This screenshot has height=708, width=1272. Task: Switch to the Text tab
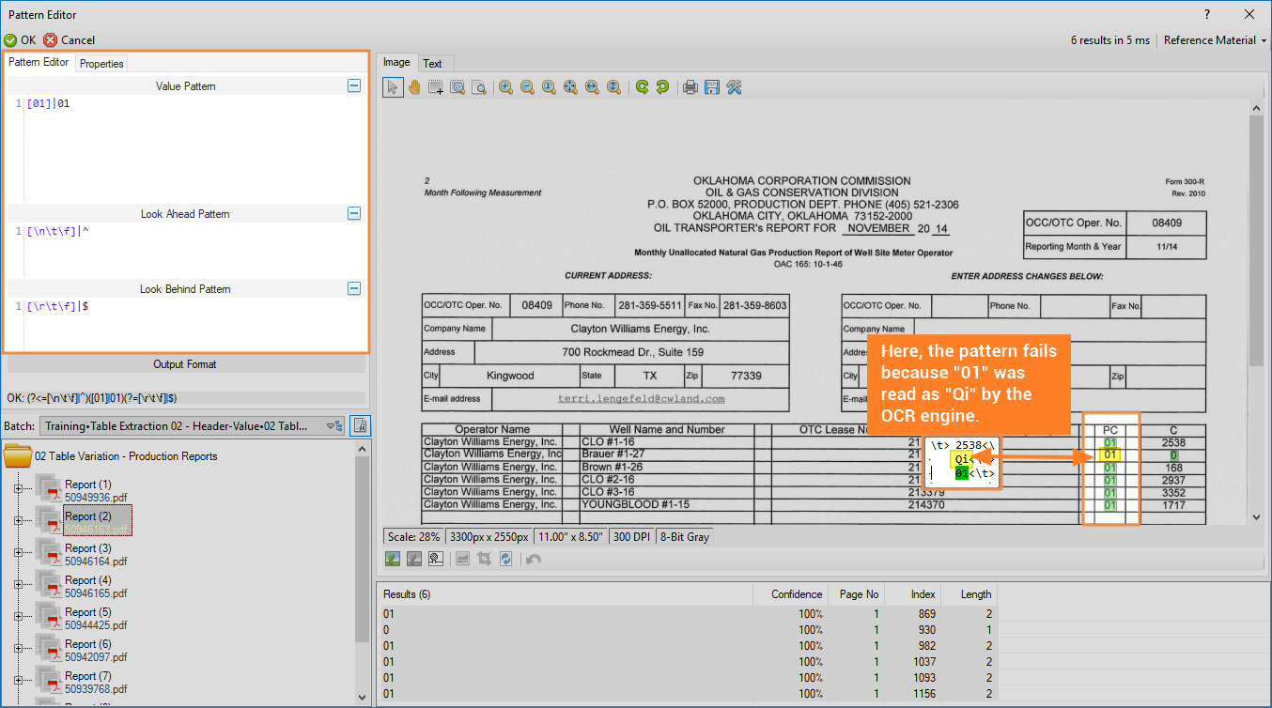pyautogui.click(x=432, y=64)
